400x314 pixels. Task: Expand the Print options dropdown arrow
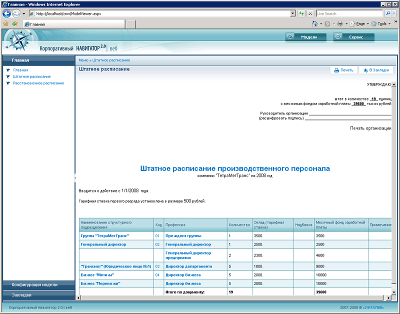tap(346, 24)
